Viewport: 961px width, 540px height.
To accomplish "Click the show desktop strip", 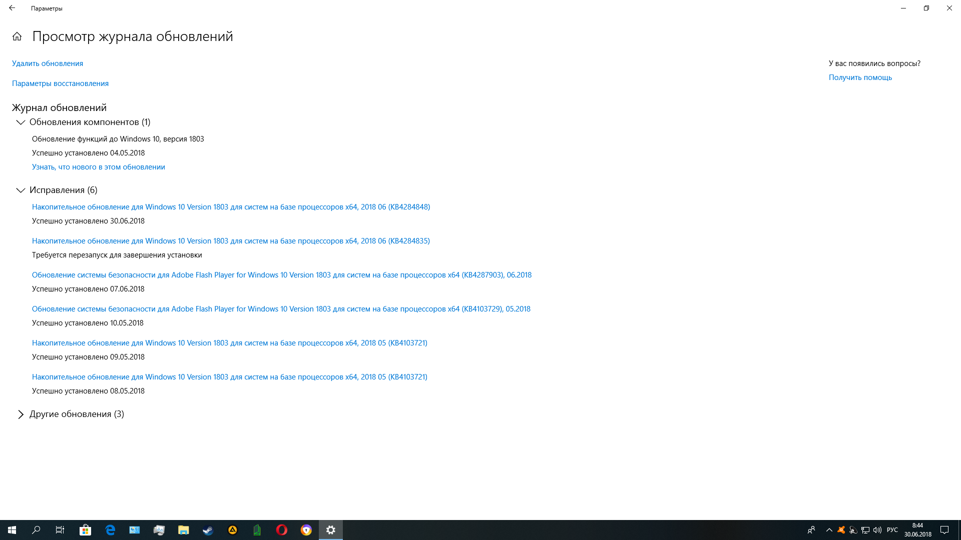I will pos(959,530).
